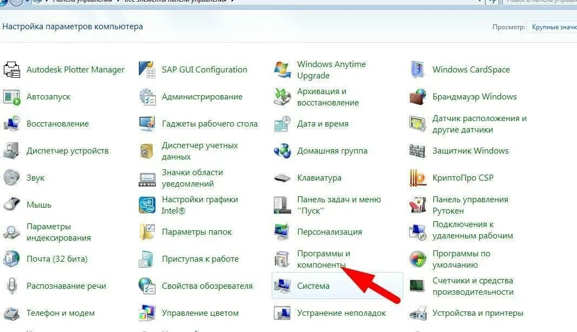Open the Почта (32 бита) link
577x332 pixels.
point(57,259)
